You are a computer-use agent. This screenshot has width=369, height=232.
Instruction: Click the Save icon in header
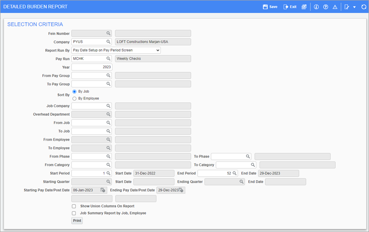(x=265, y=7)
